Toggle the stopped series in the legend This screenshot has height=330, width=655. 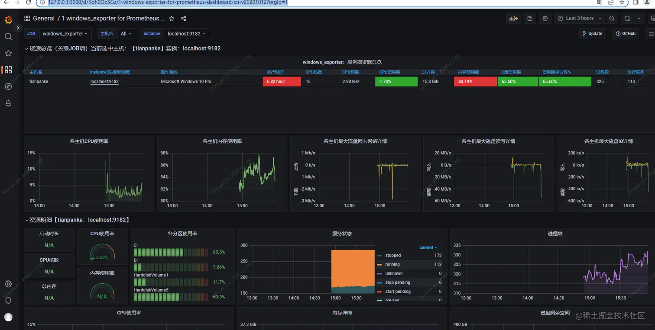click(393, 255)
